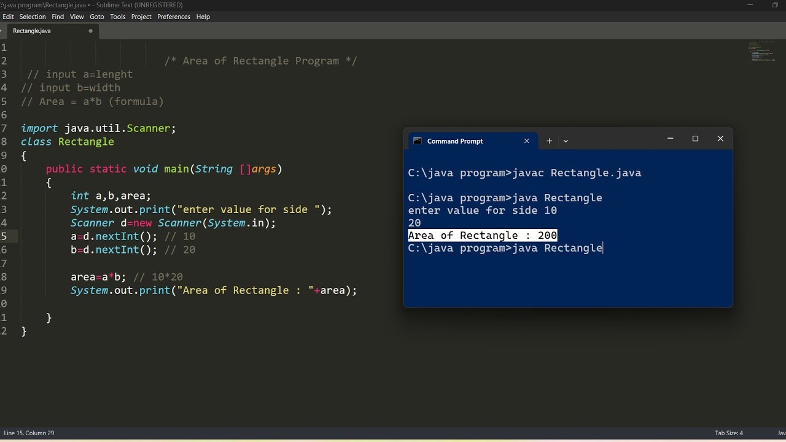Maximize the Command Prompt window
The width and height of the screenshot is (786, 442).
pyautogui.click(x=695, y=139)
